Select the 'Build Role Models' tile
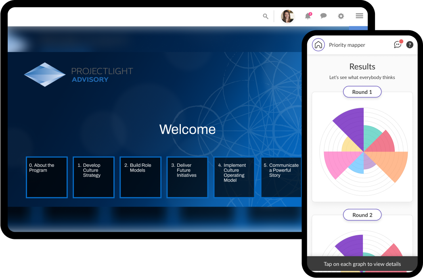The height and width of the screenshot is (278, 423). coord(140,177)
